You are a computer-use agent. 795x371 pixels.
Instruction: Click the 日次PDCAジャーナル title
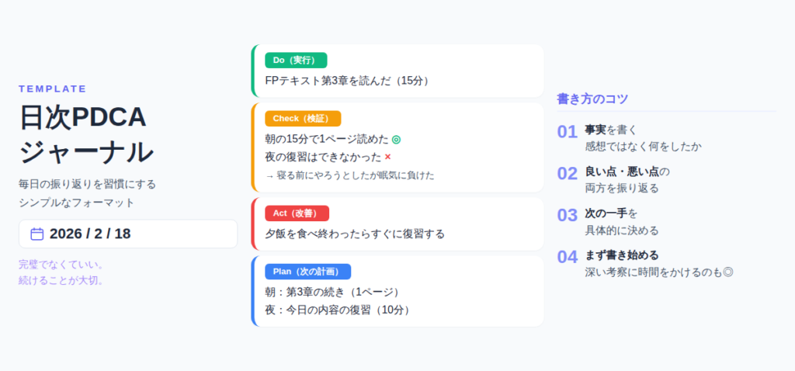tap(85, 133)
